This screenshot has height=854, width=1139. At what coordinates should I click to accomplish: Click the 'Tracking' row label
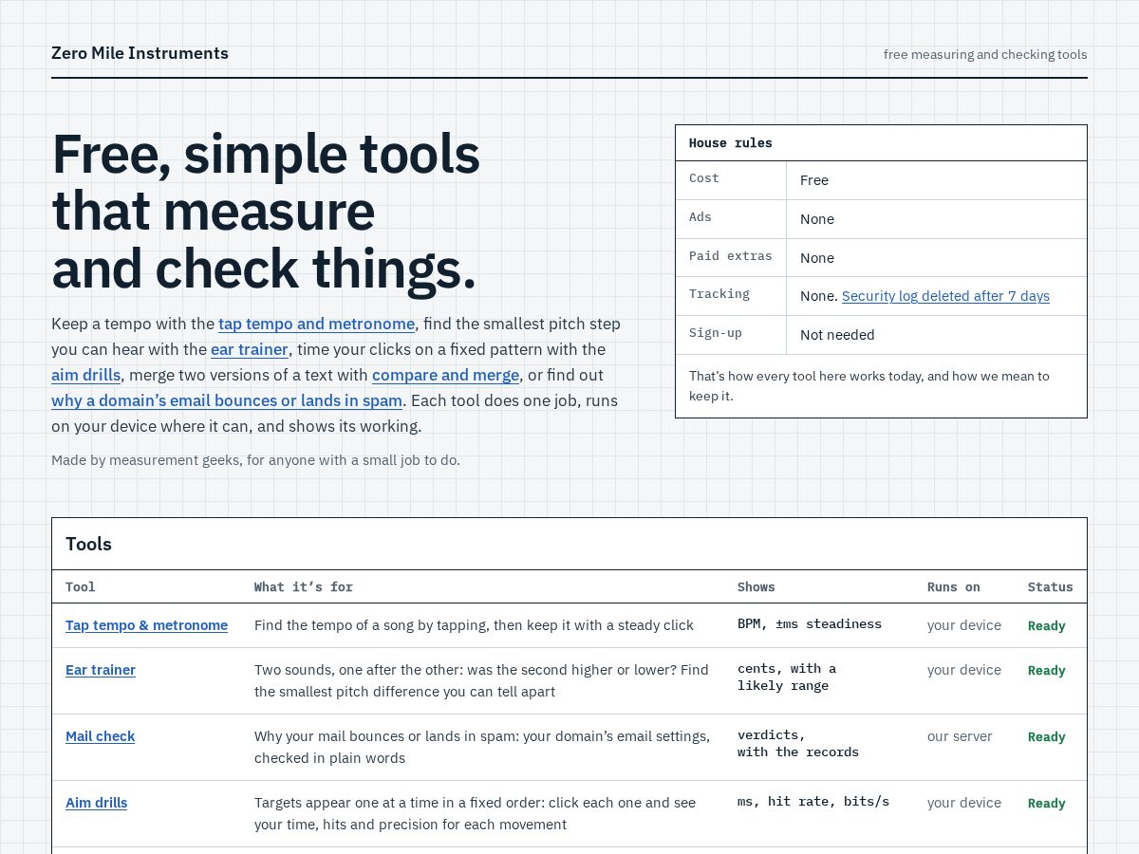click(x=719, y=294)
